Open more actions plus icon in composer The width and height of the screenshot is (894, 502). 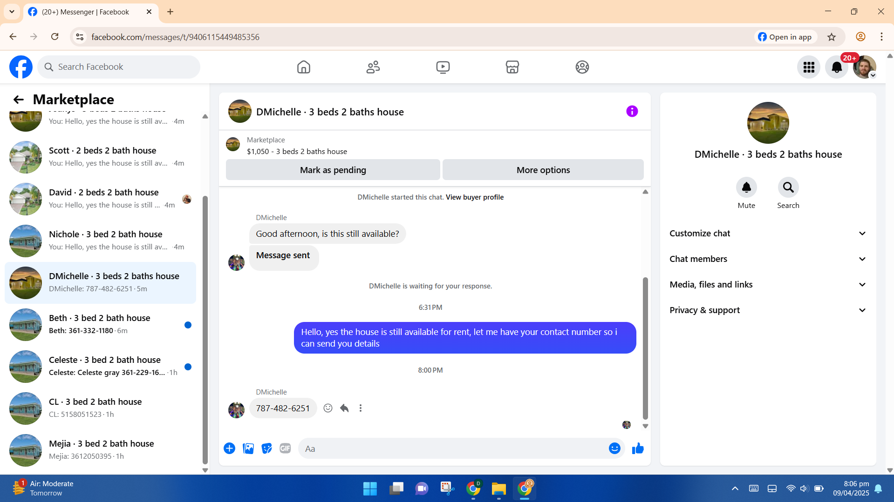pyautogui.click(x=229, y=448)
